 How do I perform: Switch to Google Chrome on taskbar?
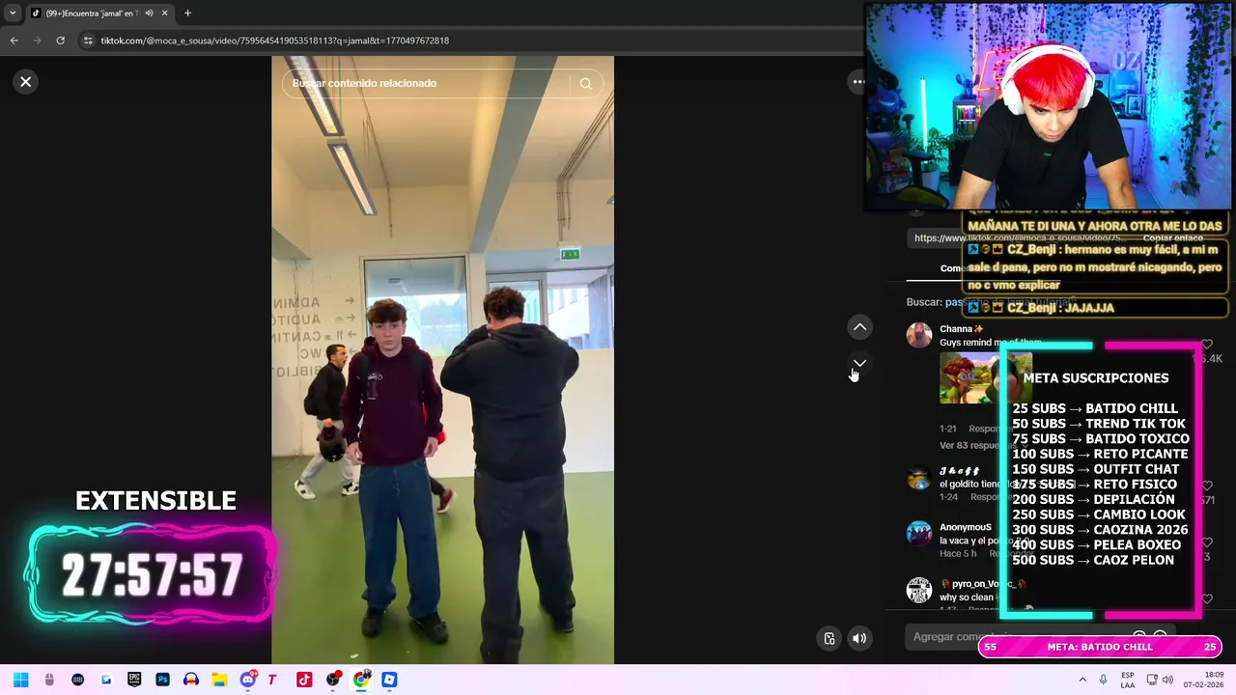pyautogui.click(x=361, y=680)
